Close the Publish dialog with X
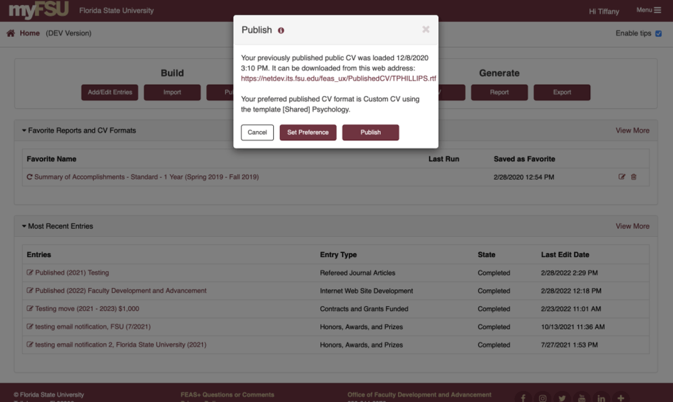This screenshot has height=402, width=673. (425, 30)
